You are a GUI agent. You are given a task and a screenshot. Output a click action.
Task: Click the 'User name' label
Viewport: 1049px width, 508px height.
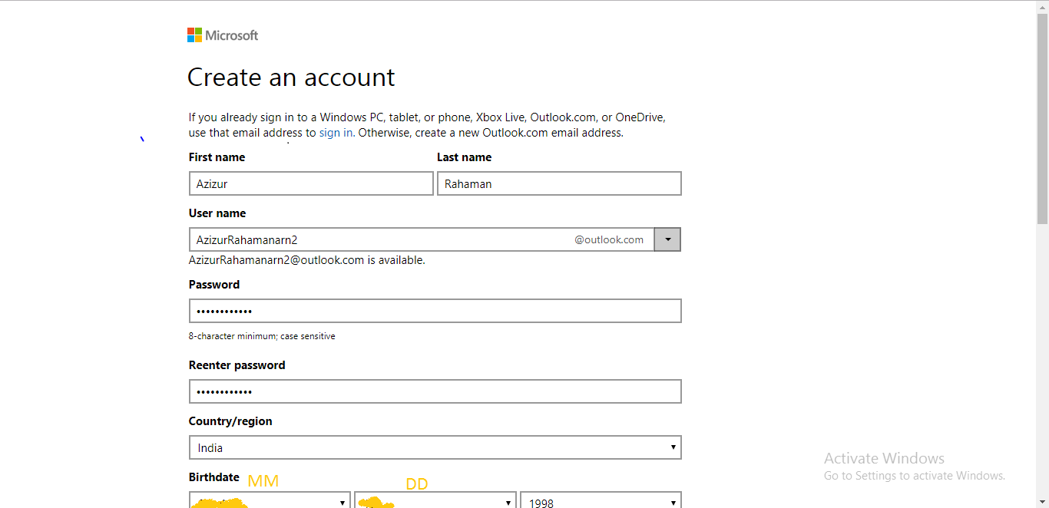[217, 213]
